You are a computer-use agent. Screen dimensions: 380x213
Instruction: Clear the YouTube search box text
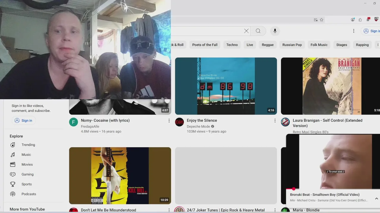[x=246, y=31]
